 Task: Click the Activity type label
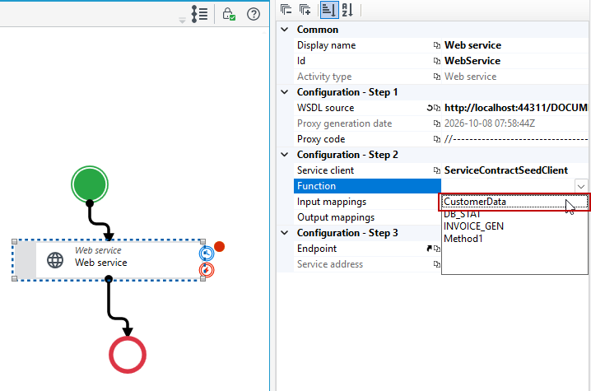(x=324, y=77)
